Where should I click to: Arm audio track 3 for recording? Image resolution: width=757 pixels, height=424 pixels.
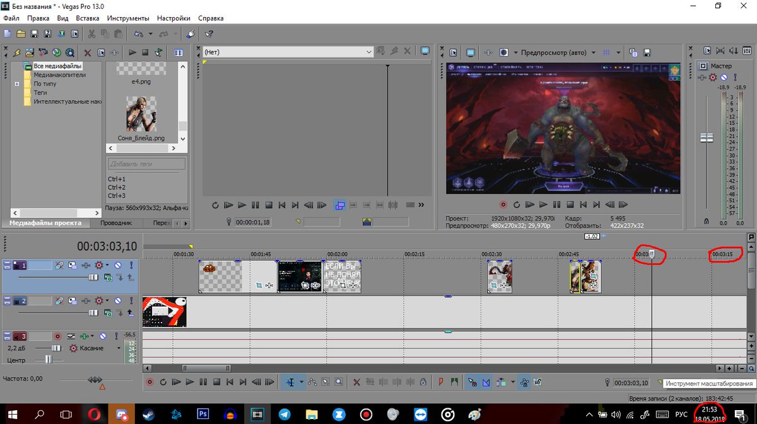pos(57,336)
